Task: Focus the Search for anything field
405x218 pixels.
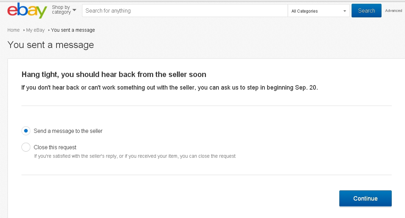Action: point(185,11)
